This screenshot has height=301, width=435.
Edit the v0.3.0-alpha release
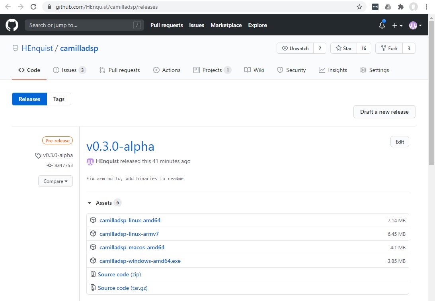400,142
